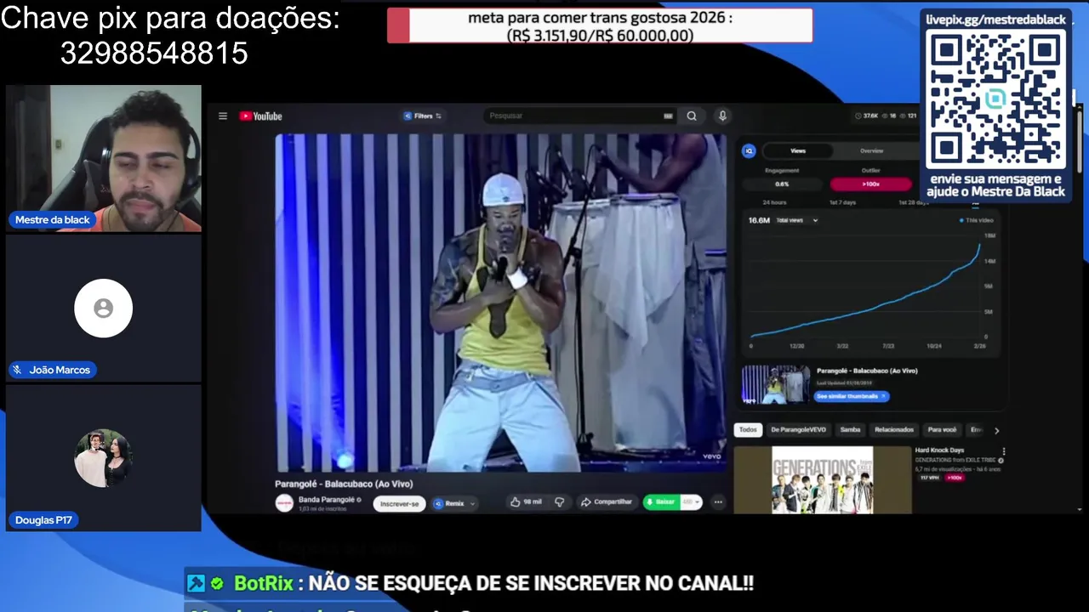Click the 37.6K clock stat in header
Viewport: 1089px width, 612px height.
click(867, 116)
